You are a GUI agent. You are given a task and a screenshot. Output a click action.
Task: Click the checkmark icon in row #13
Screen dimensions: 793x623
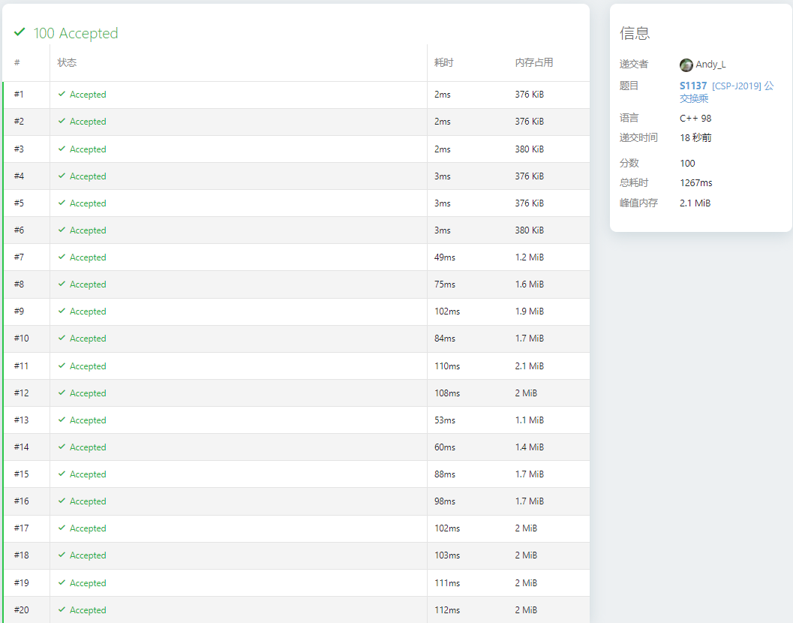(62, 420)
